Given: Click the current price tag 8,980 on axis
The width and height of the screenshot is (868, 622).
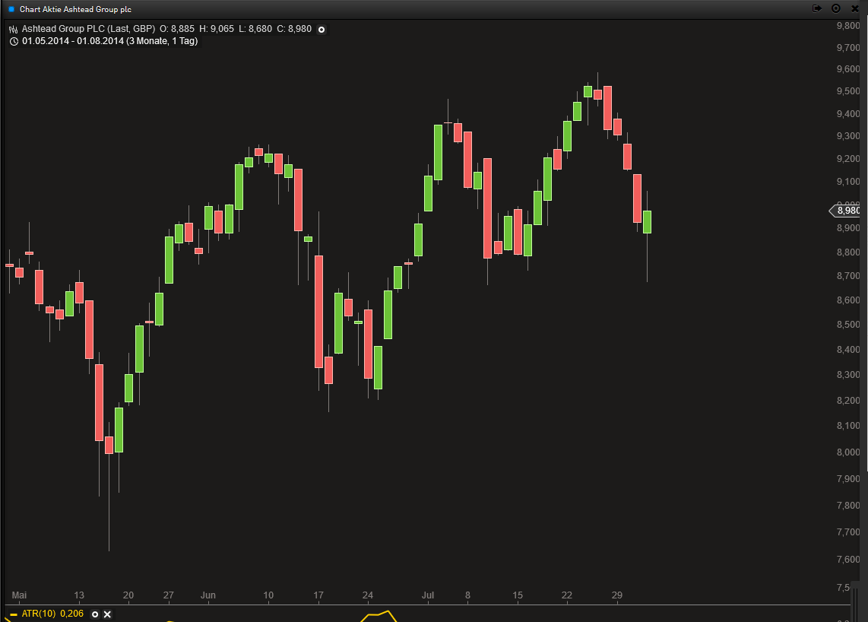Looking at the screenshot, I should click(x=845, y=211).
